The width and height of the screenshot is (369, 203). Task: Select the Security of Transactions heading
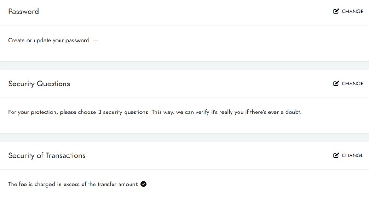pos(47,155)
